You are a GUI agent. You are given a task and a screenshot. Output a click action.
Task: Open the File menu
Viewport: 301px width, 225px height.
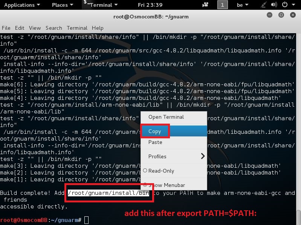tap(6, 28)
